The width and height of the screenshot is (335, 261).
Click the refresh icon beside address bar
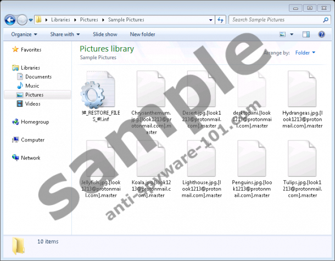[x=220, y=20]
